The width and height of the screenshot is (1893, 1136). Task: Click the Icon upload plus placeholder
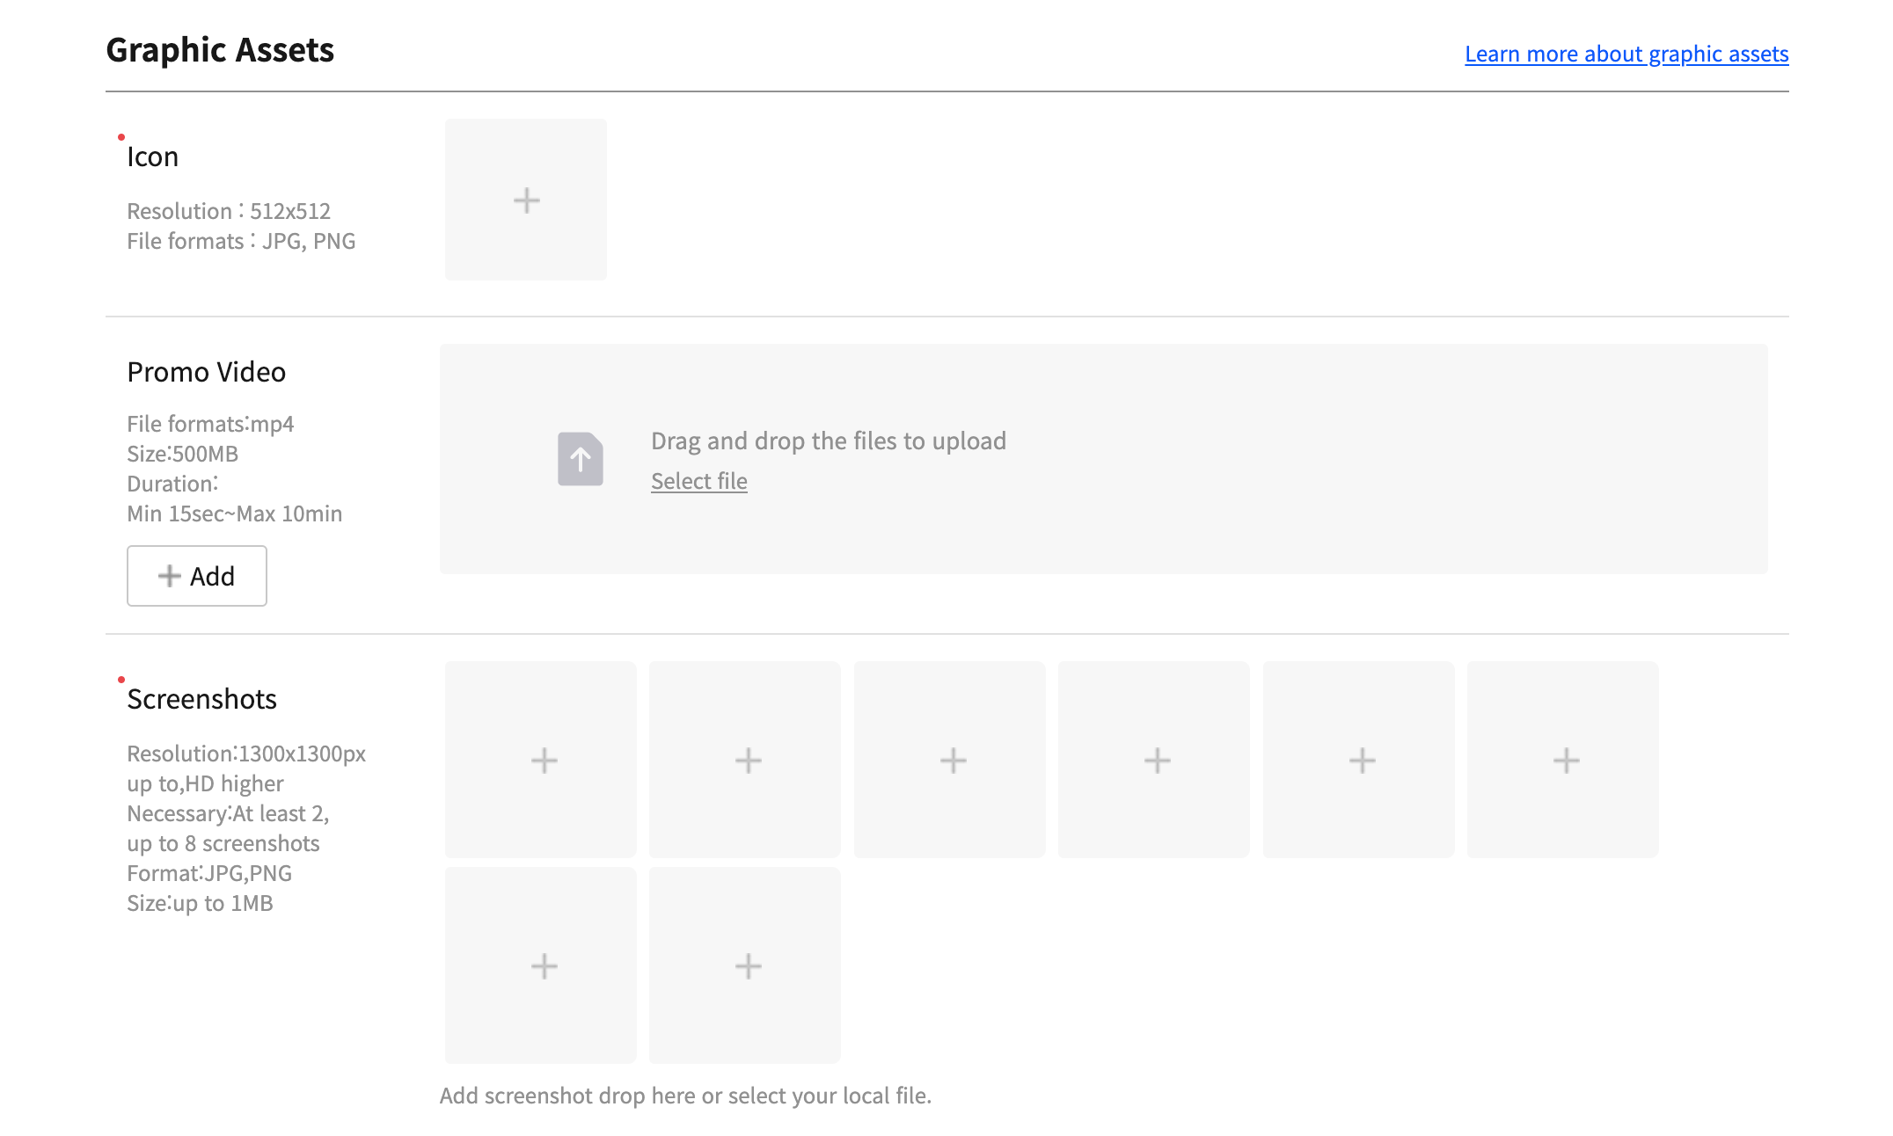pyautogui.click(x=526, y=200)
